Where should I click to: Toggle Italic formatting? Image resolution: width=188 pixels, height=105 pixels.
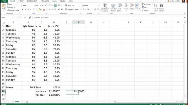click(26, 9)
